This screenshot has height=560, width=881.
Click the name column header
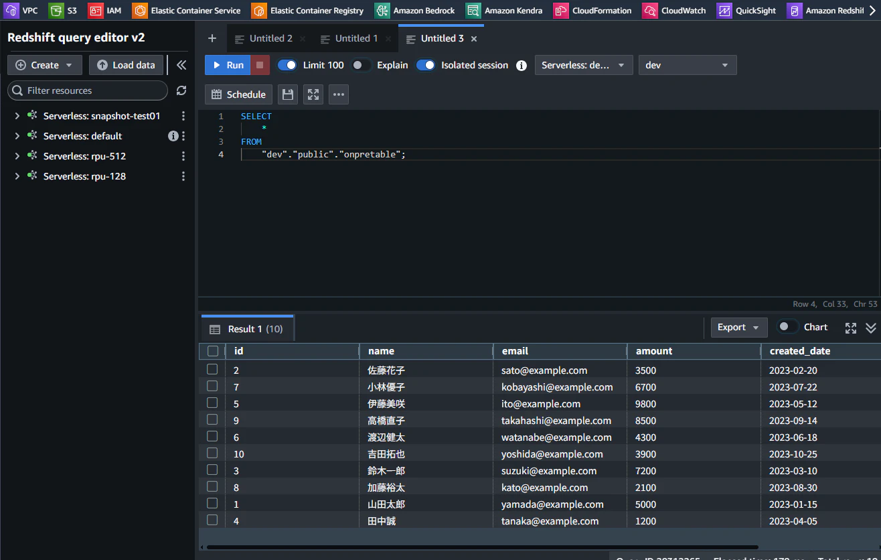(x=426, y=351)
